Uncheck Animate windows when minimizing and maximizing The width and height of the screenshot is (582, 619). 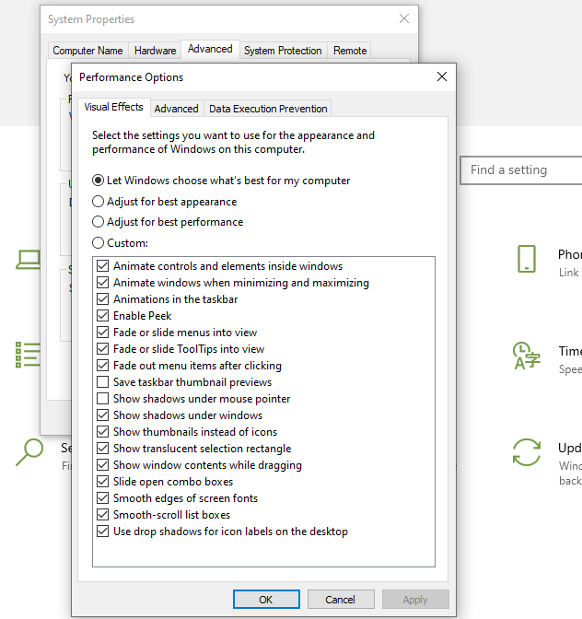pyautogui.click(x=102, y=283)
